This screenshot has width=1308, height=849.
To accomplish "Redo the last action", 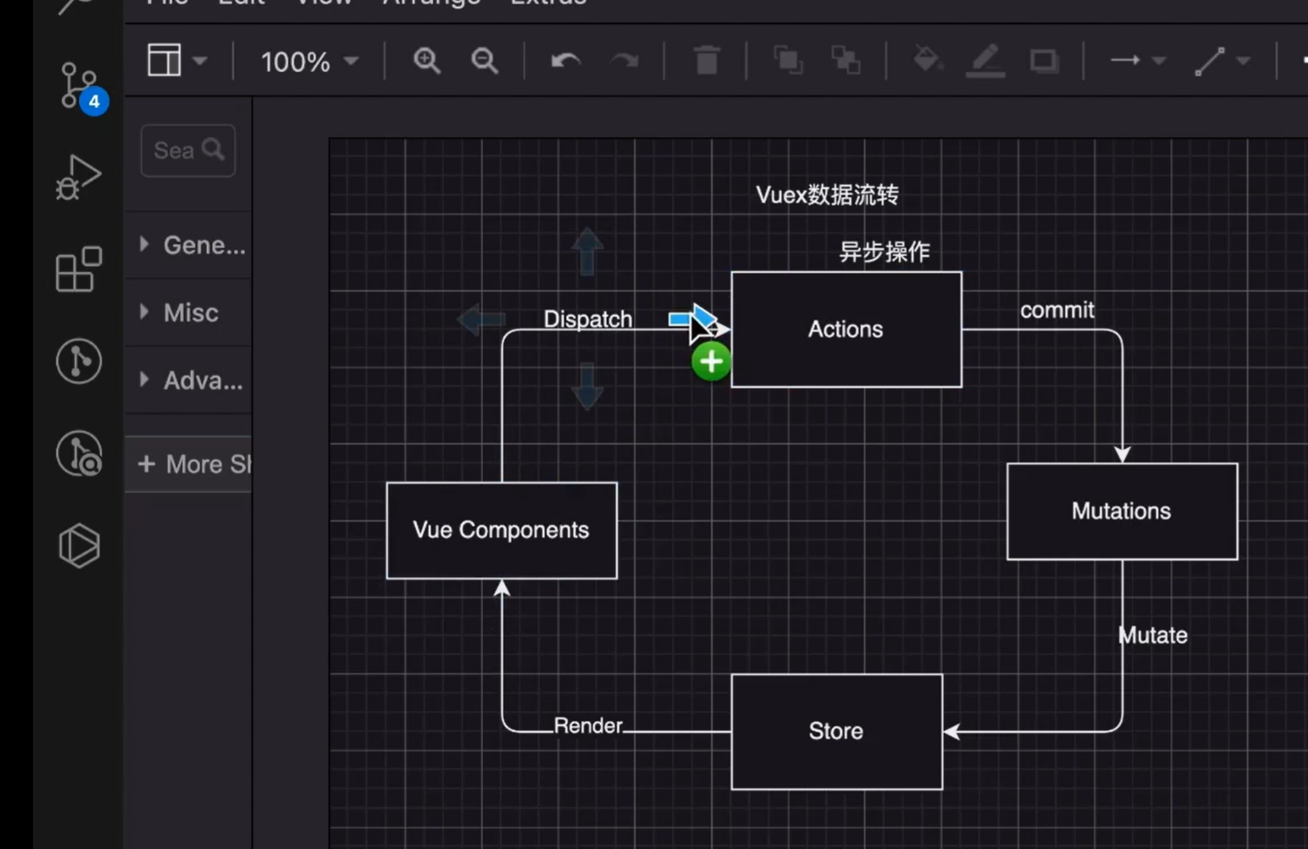I will pyautogui.click(x=624, y=61).
